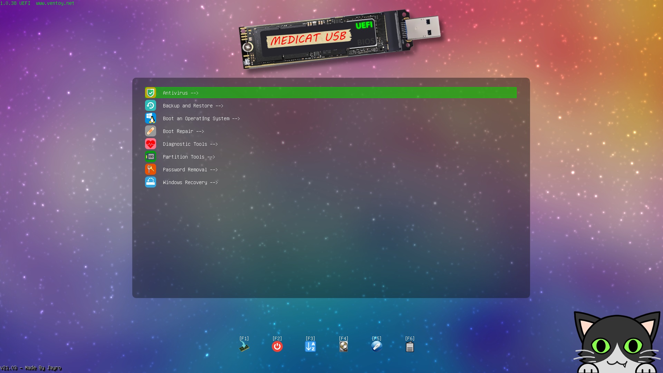Click the www.ventoy.net link text
The width and height of the screenshot is (663, 373).
pyautogui.click(x=55, y=3)
